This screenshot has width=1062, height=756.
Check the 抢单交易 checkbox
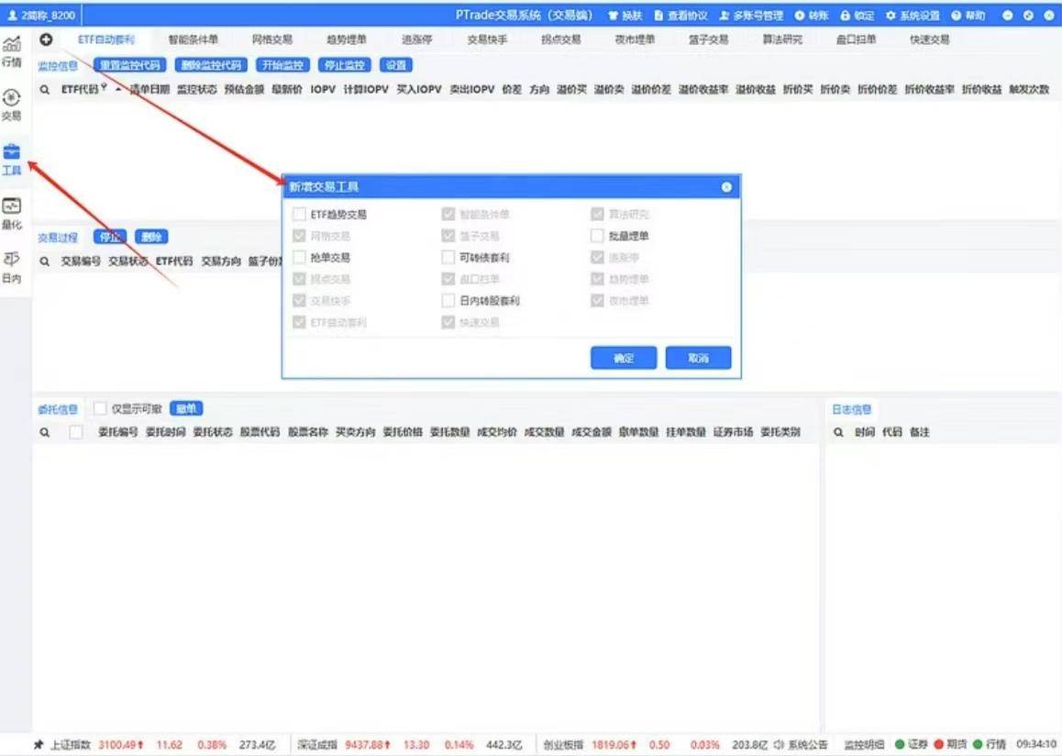(x=299, y=258)
